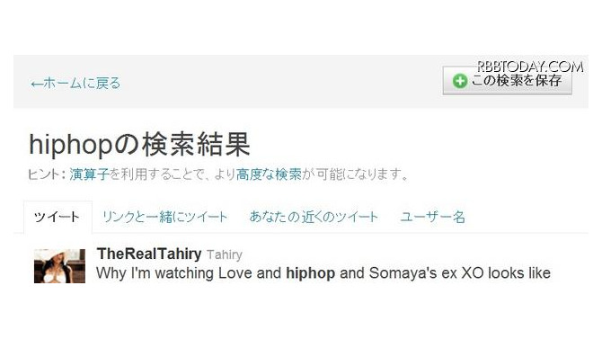Screen dimensions: 602x339
Task: Open the ユーザー名 tab
Action: tap(433, 218)
